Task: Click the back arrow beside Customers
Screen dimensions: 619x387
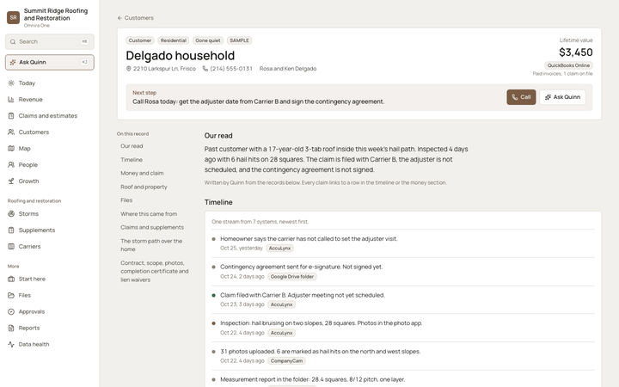Action: tap(120, 18)
